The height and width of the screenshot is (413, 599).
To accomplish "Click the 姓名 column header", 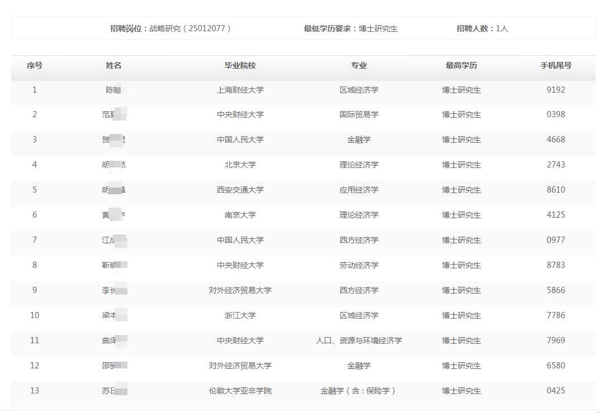I will click(x=113, y=65).
